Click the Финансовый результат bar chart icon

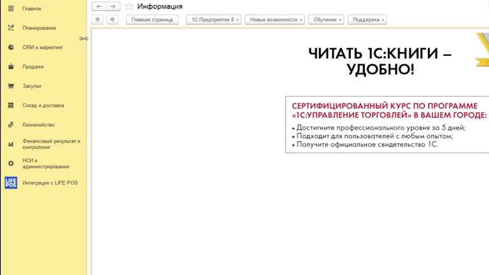[x=11, y=144]
